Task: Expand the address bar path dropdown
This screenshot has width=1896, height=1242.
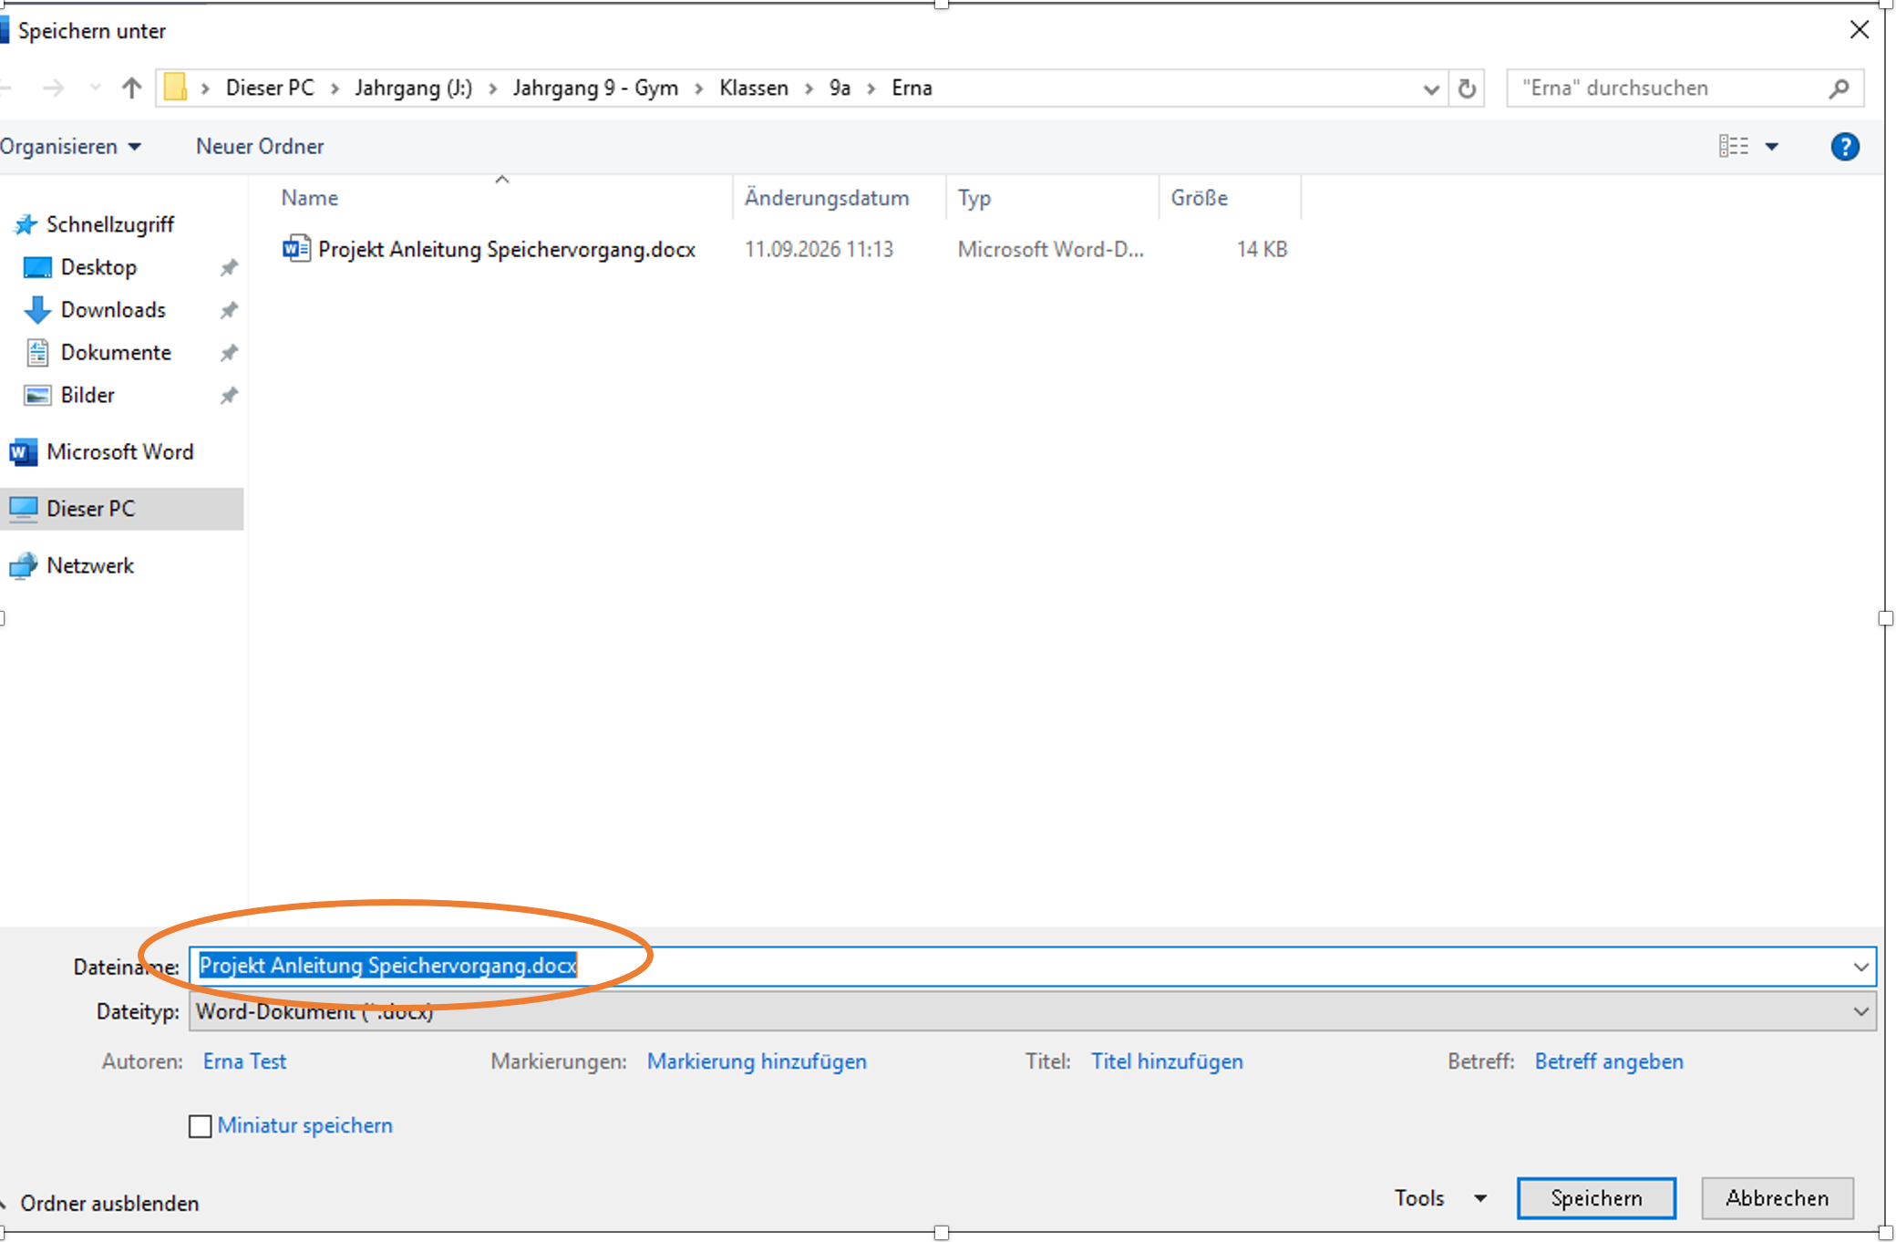Action: [1431, 89]
